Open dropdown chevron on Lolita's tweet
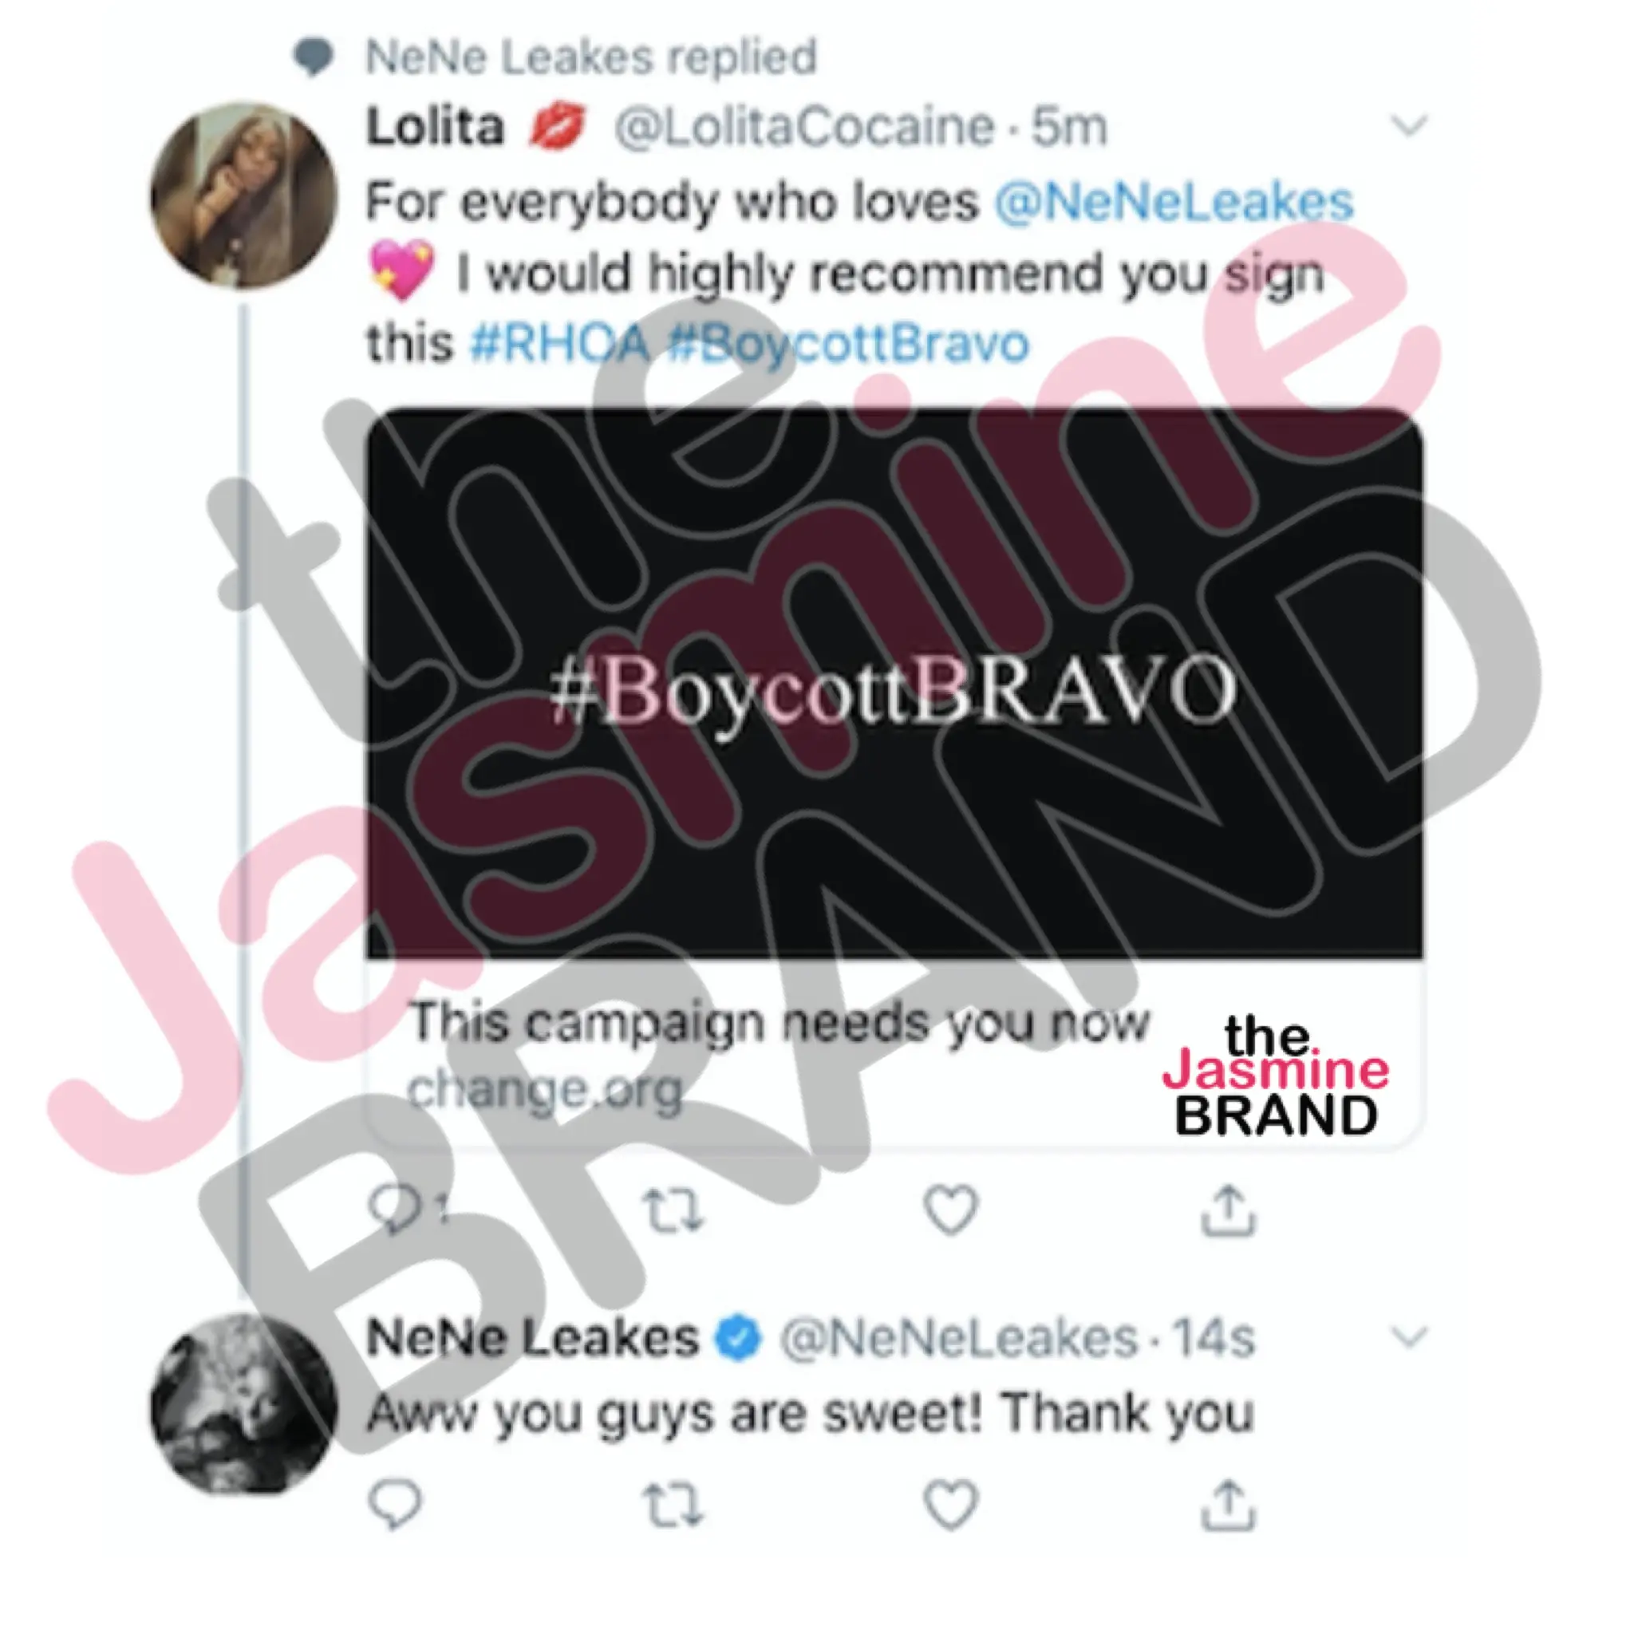Image resolution: width=1634 pixels, height=1634 pixels. 1409,126
